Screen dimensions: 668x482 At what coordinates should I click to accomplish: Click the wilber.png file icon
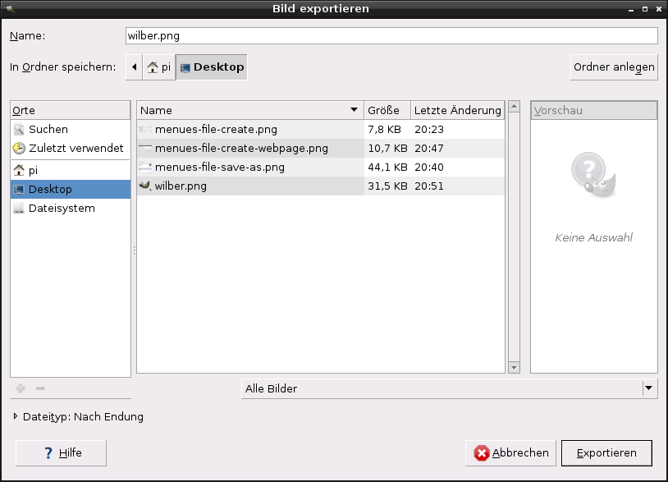point(145,186)
